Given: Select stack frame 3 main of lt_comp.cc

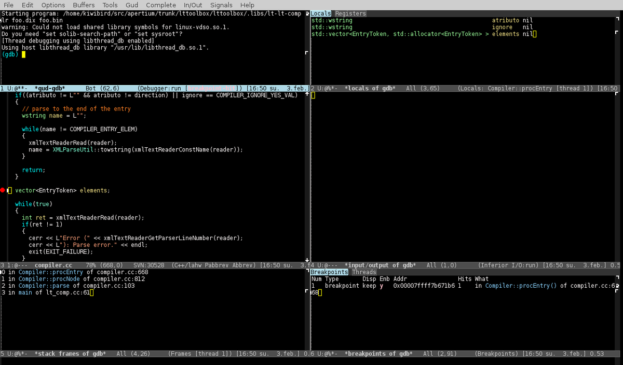Looking at the screenshot, I should [46, 292].
